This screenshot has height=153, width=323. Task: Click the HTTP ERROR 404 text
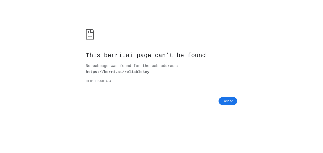point(98,81)
